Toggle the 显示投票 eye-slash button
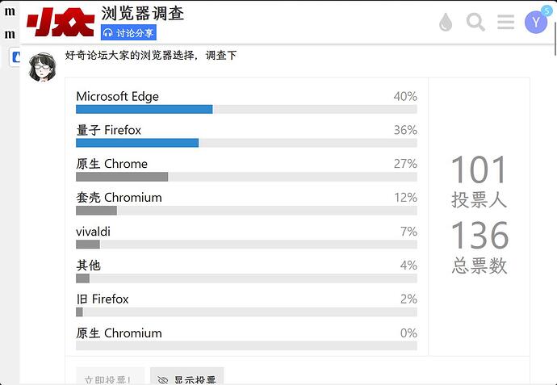This screenshot has height=385, width=557. [186, 378]
